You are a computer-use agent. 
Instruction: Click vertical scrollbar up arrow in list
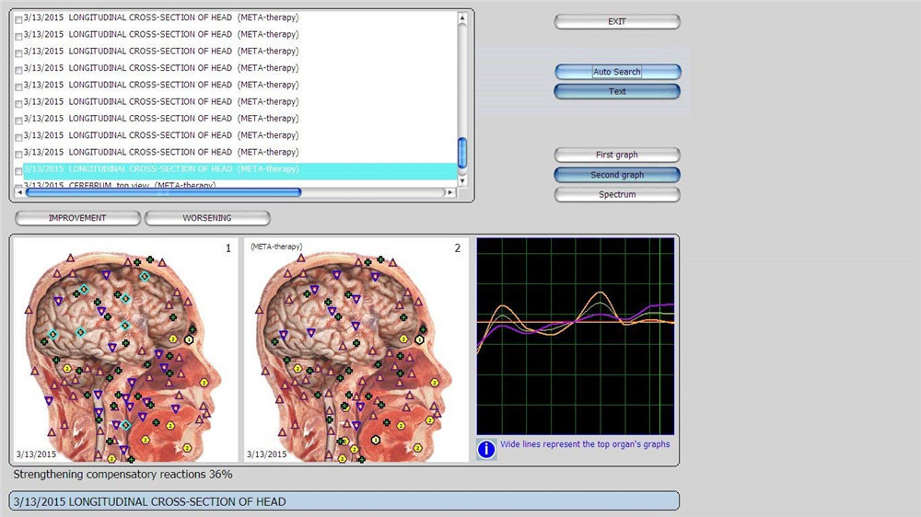coord(462,17)
